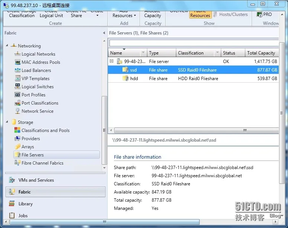Open Logical Switches icon

coord(17,87)
